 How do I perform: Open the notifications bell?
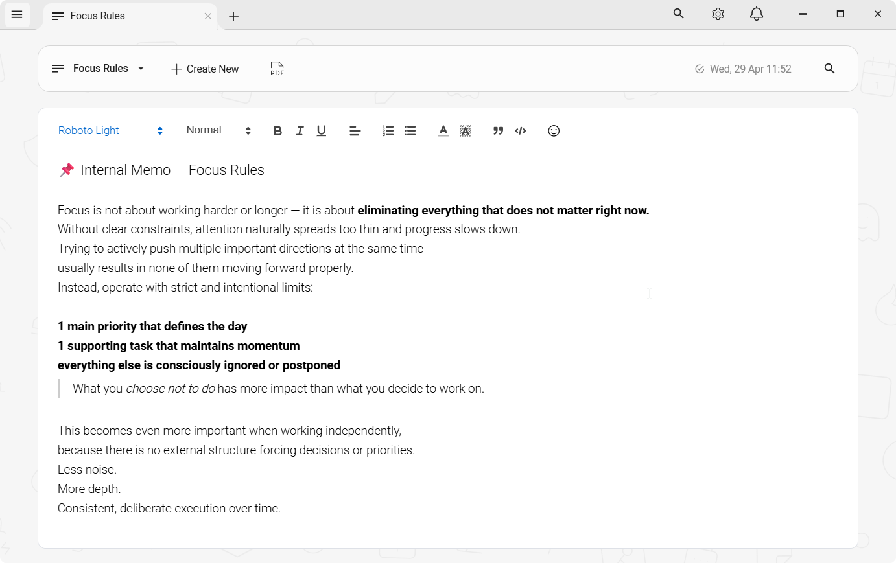(x=757, y=14)
